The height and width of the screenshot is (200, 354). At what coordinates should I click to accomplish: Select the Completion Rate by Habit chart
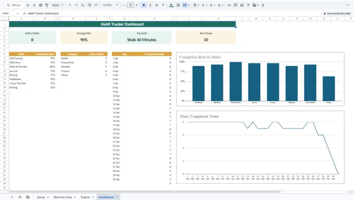[x=260, y=79]
